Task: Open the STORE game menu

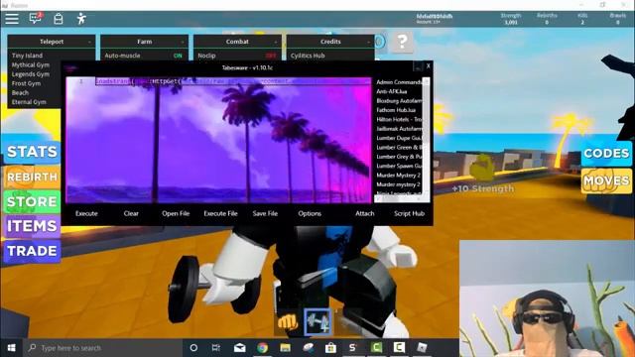Action: (32, 201)
